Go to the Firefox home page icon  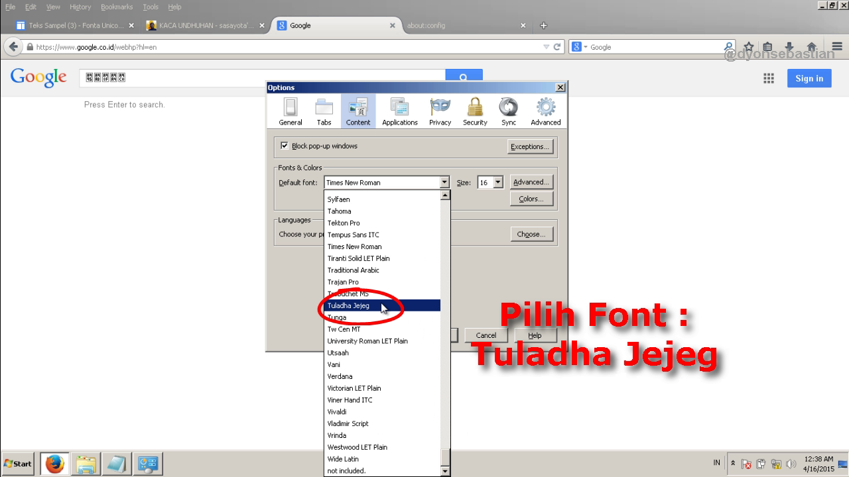click(x=811, y=47)
